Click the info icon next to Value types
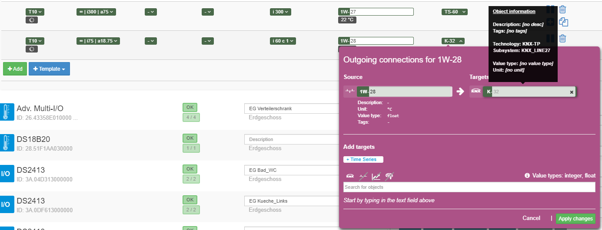 tap(527, 176)
